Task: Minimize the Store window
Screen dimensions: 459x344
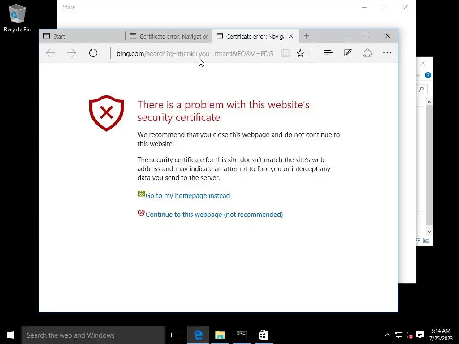Action: (364, 7)
